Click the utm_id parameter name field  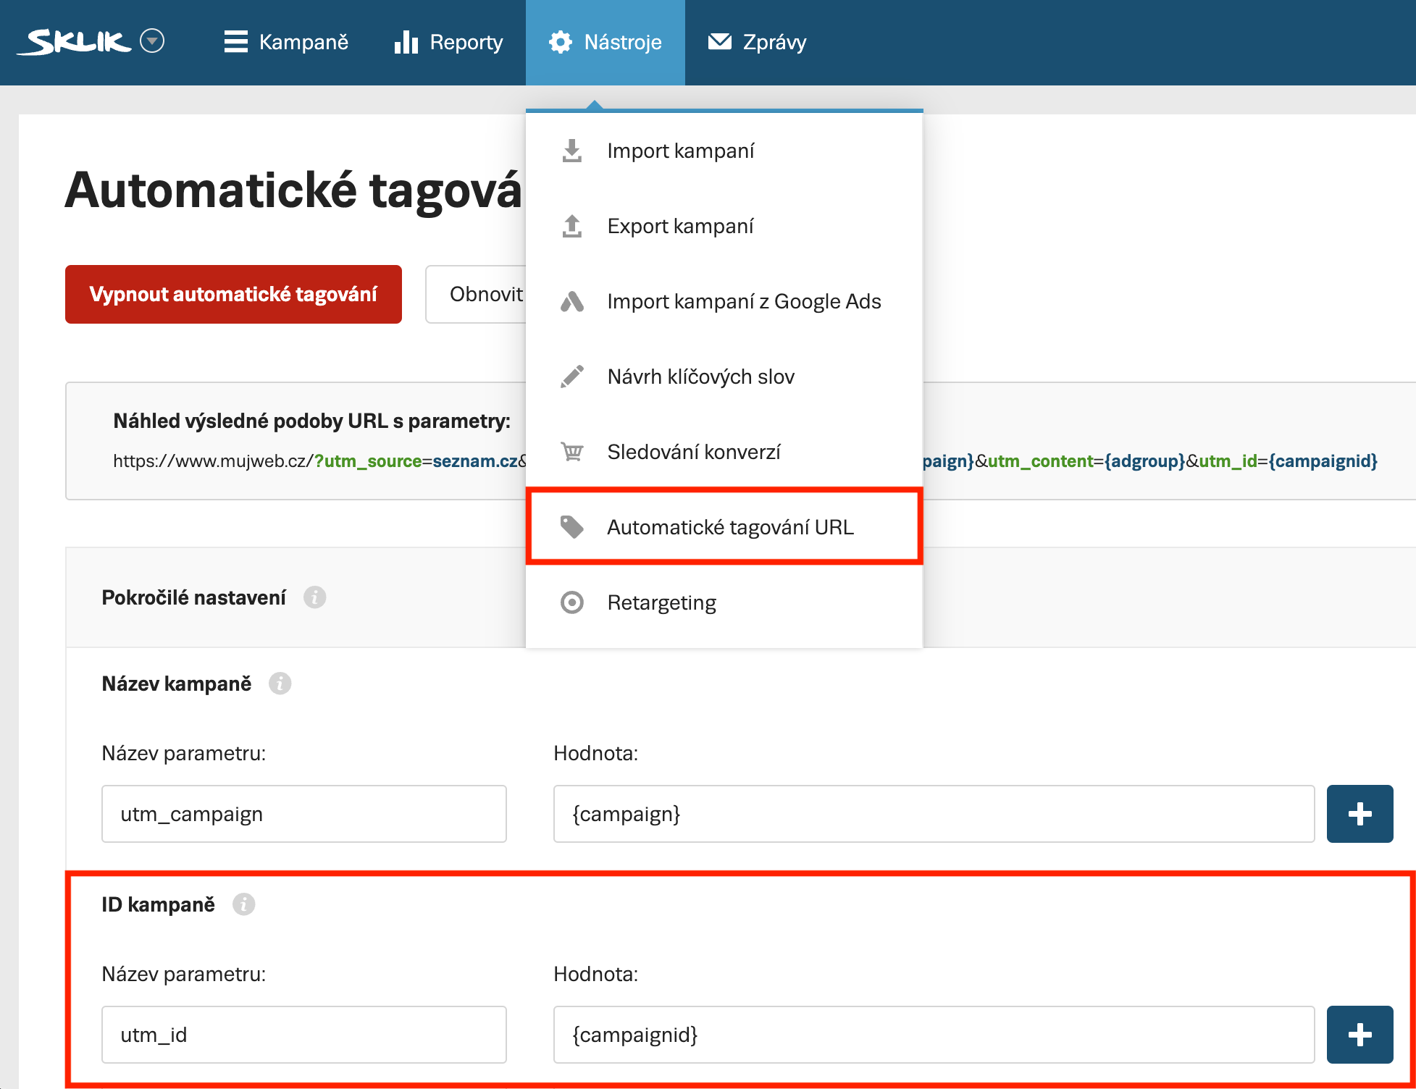[304, 1035]
